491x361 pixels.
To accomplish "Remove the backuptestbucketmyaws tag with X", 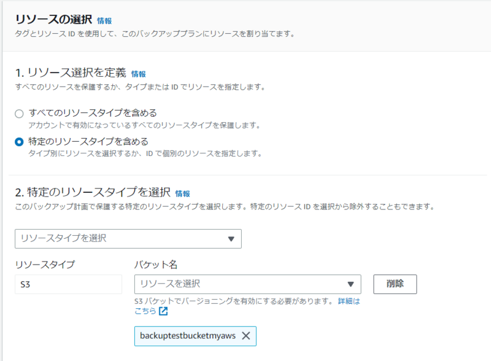I will click(246, 336).
